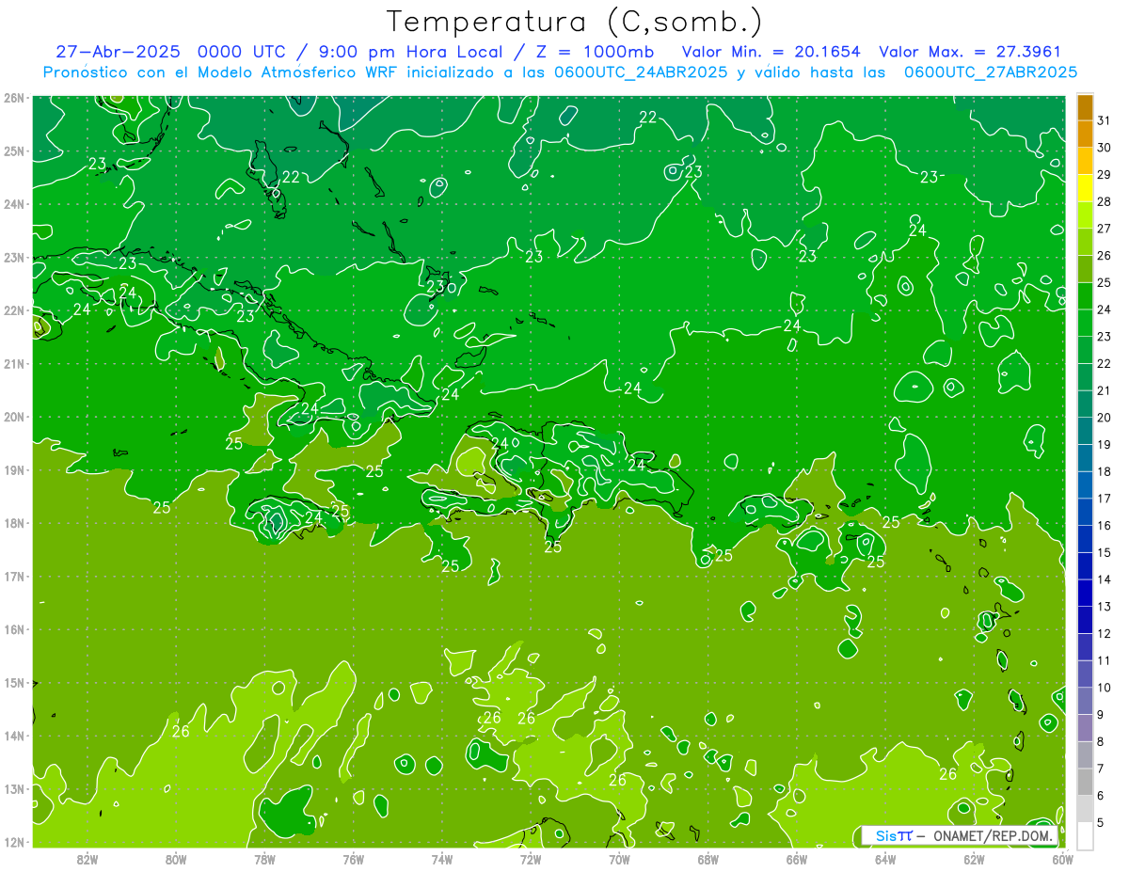Screen dimensions: 1129x872
Task: Click 'Valor Min. = 20.1654' value
Action: point(770,52)
